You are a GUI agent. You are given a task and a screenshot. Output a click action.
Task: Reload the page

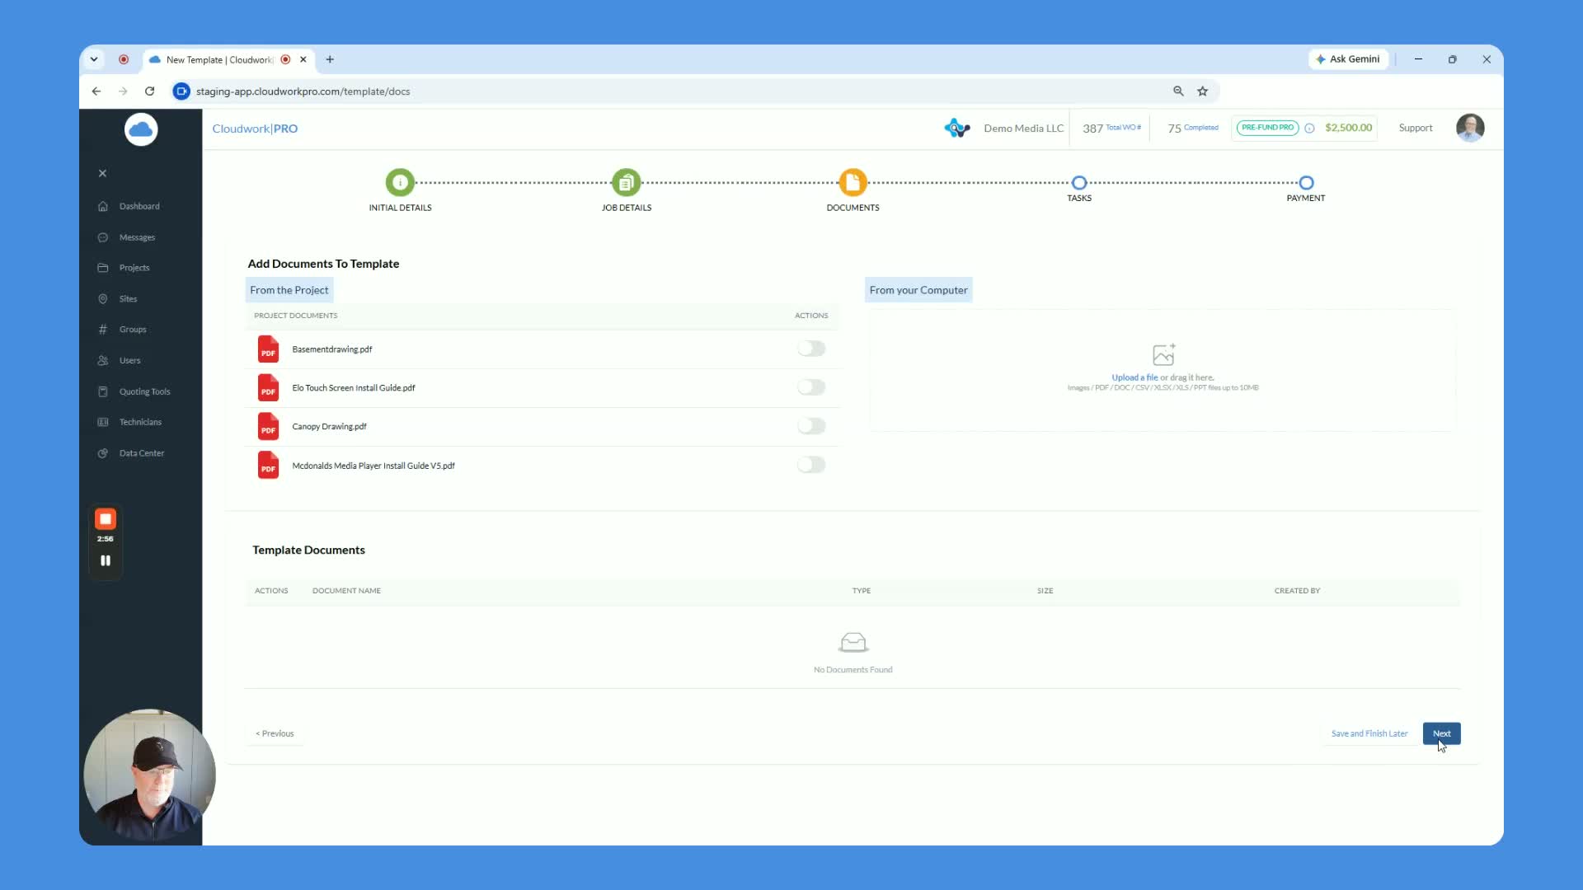pos(149,91)
